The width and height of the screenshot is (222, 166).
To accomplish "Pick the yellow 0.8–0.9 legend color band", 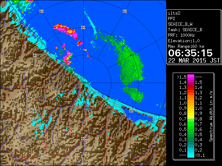I will pos(191,113).
